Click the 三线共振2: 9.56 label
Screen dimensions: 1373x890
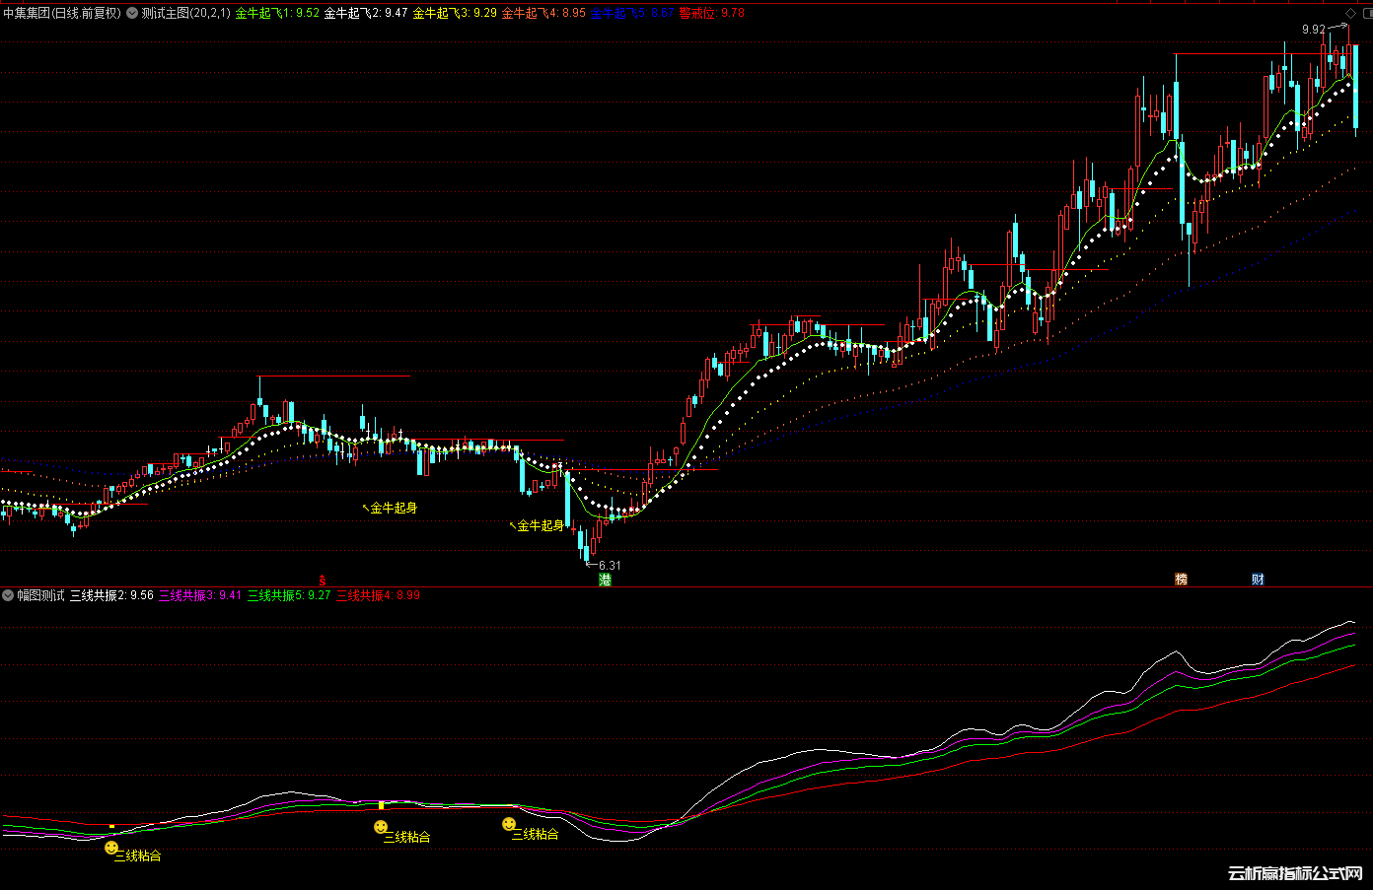pyautogui.click(x=111, y=595)
